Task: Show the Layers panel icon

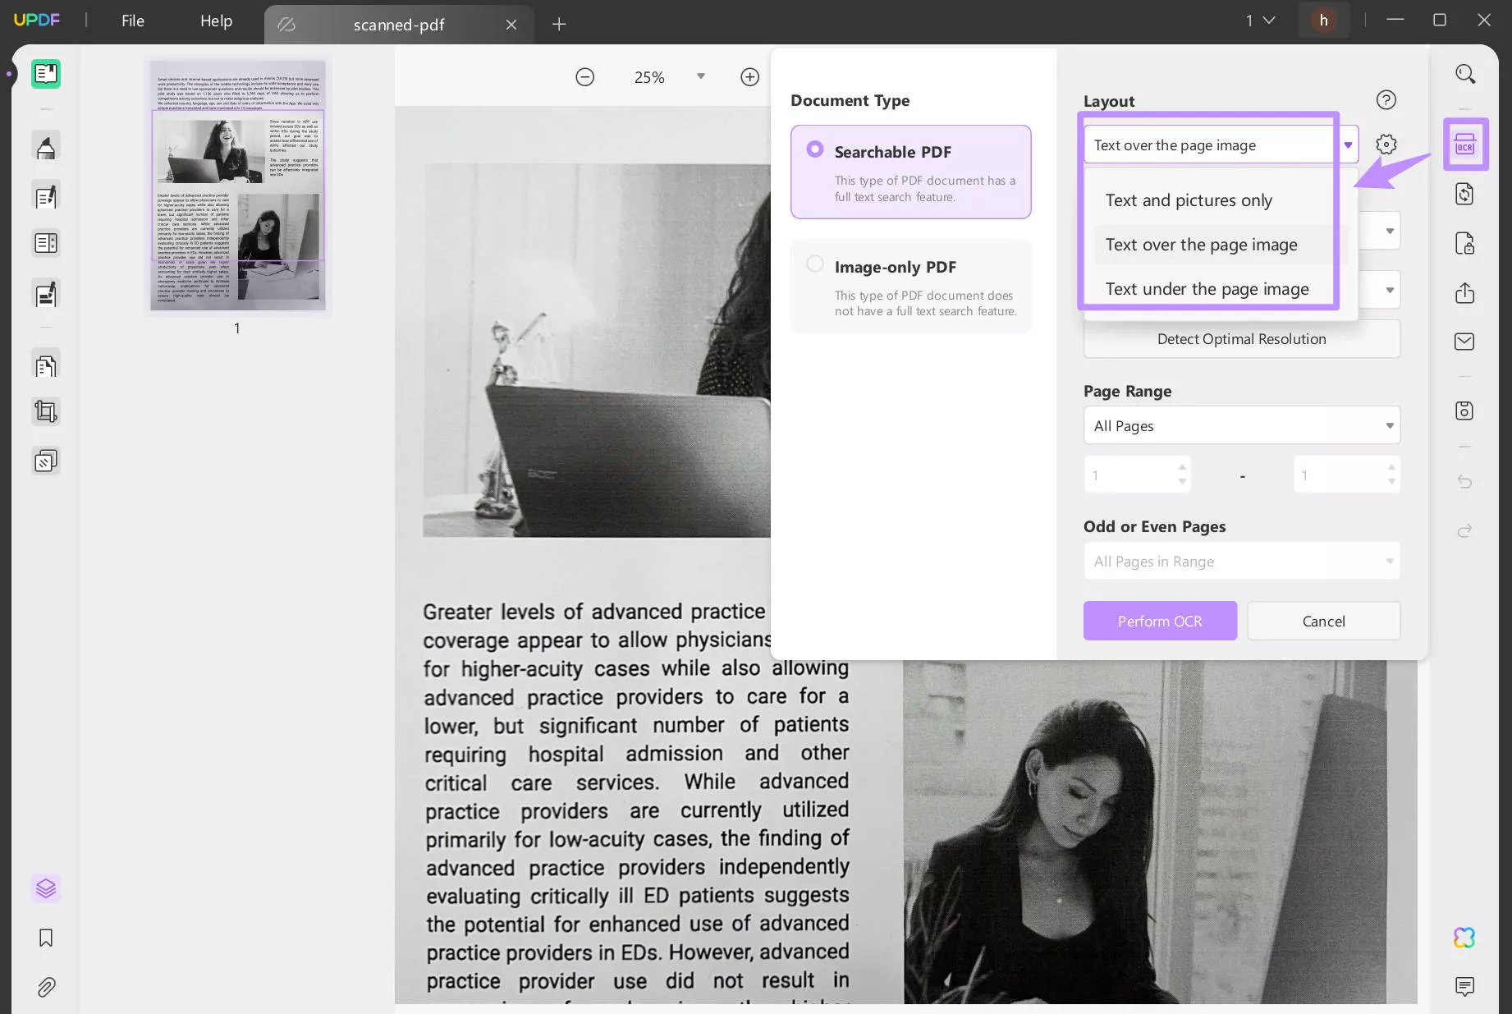Action: tap(46, 888)
